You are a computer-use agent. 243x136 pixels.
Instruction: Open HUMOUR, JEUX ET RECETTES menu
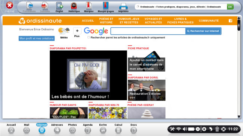tap(129, 21)
